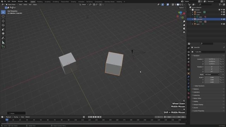Open rotation Mode XYZ Euler dropdown
This screenshot has height=127, width=226.
tap(212, 74)
